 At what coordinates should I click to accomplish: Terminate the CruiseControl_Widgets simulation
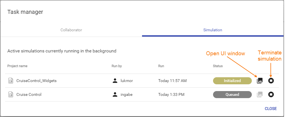(271, 81)
